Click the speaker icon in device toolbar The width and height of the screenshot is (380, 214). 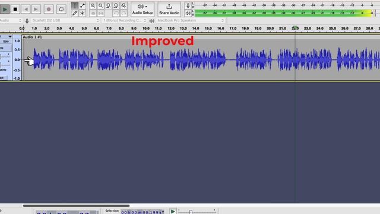pos(152,21)
